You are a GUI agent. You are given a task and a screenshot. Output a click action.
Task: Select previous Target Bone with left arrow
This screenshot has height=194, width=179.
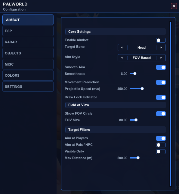point(122,48)
